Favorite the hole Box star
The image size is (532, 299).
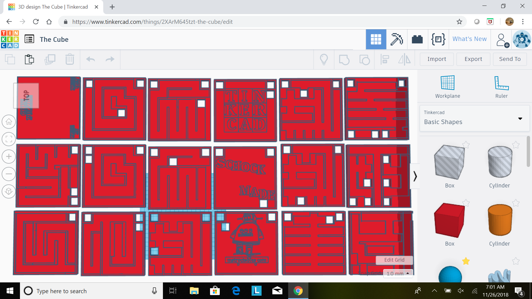point(466,145)
